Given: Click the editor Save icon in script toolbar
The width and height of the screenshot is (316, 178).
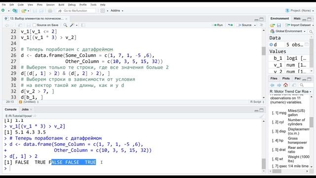Looking at the screenshot, I should (x=29, y=25).
